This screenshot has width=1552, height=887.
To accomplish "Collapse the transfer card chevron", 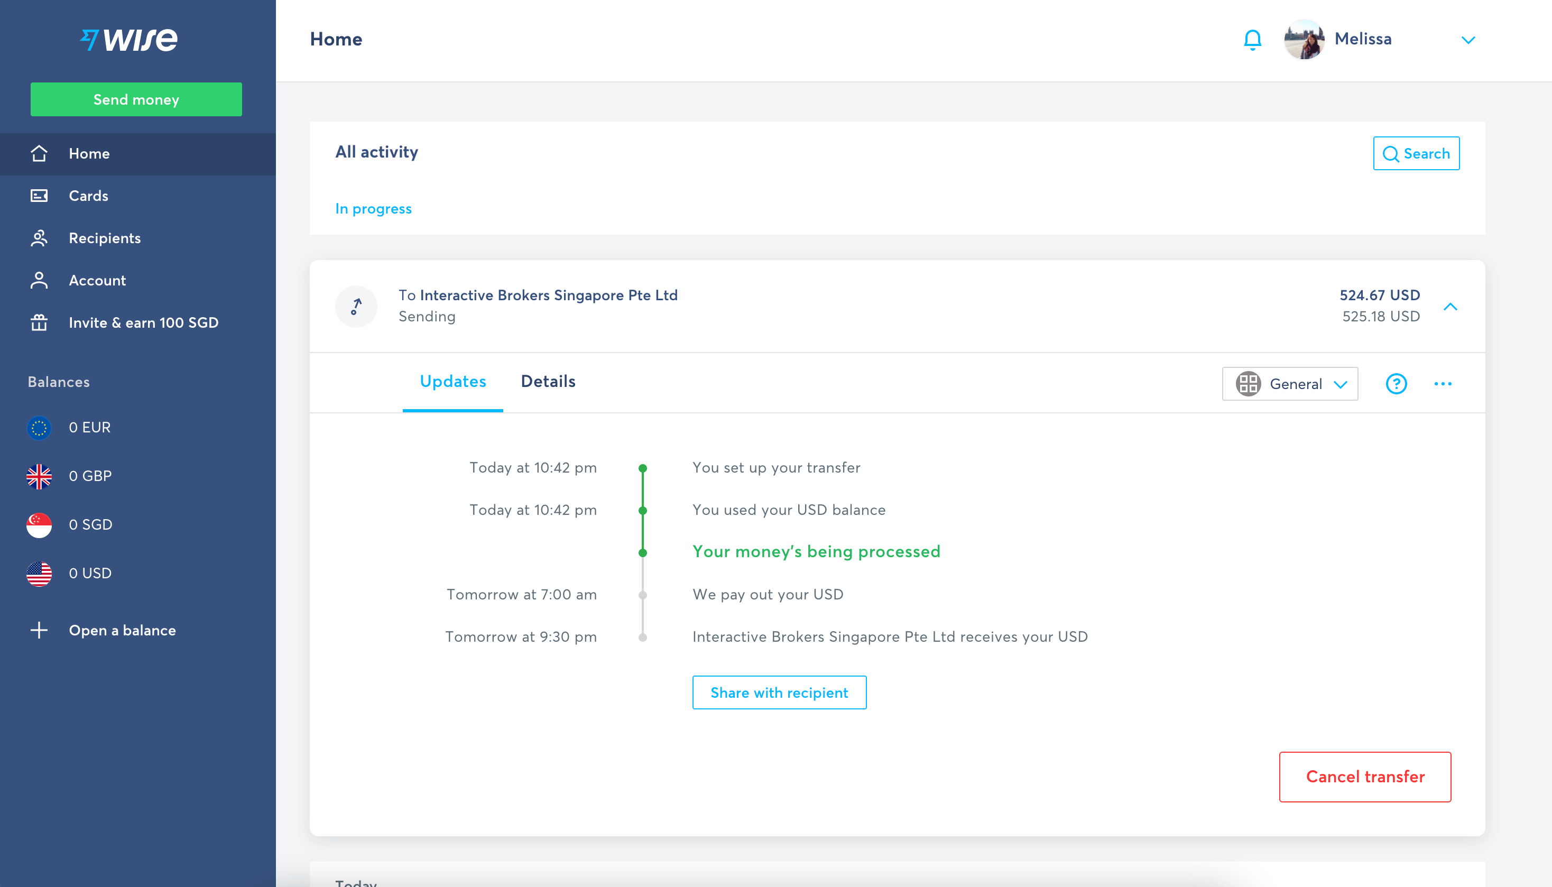I will point(1451,307).
